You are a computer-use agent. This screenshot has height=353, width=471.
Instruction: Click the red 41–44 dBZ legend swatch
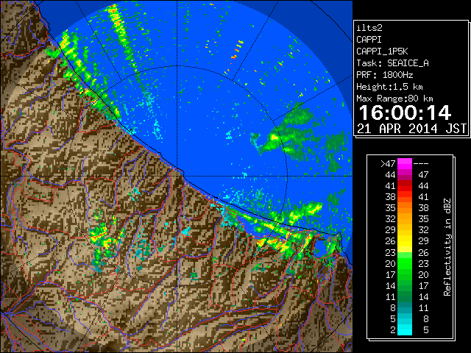[405, 186]
